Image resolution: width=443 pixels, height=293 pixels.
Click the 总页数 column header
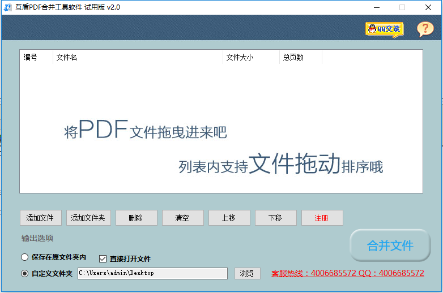click(x=301, y=57)
